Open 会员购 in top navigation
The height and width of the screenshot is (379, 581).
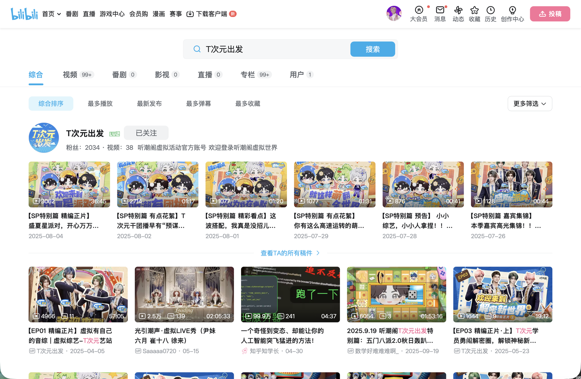[139, 14]
